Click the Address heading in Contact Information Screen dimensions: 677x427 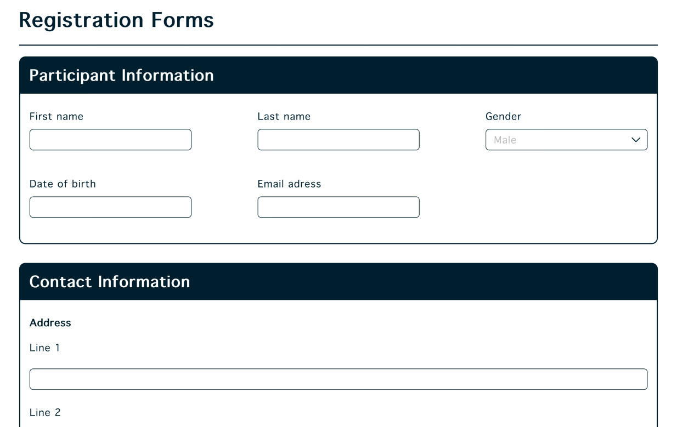[50, 323]
